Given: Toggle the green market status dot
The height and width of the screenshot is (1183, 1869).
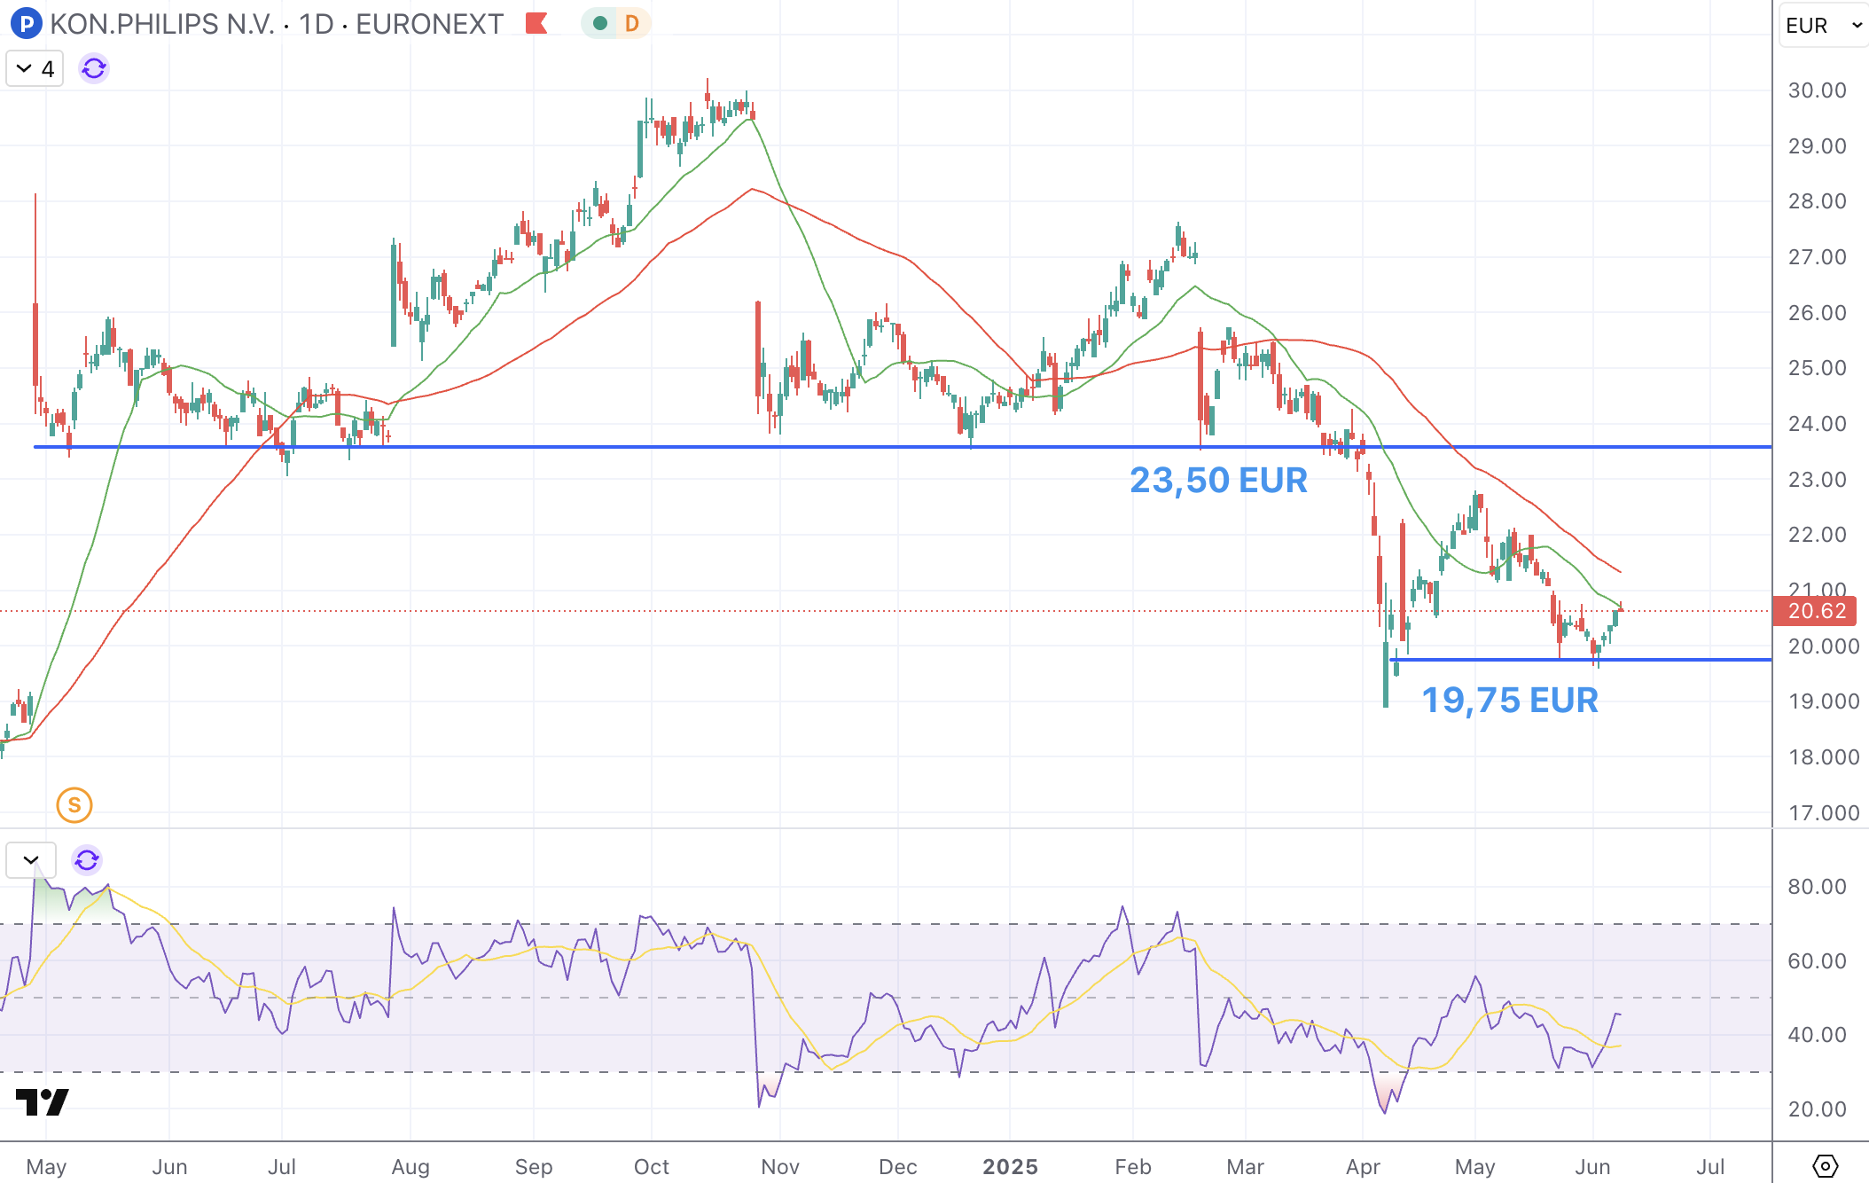Looking at the screenshot, I should point(600,23).
